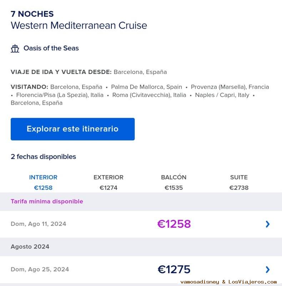
Task: Click the dark blue €1275 fare price
Action: pos(174,270)
